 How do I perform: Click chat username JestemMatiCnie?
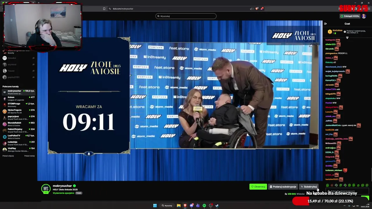point(333,125)
